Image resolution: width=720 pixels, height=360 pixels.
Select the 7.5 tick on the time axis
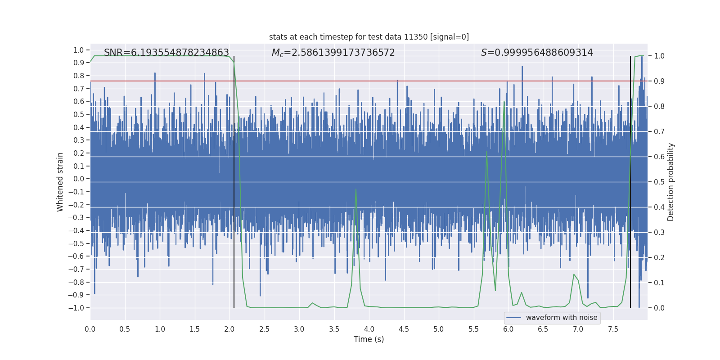click(613, 329)
